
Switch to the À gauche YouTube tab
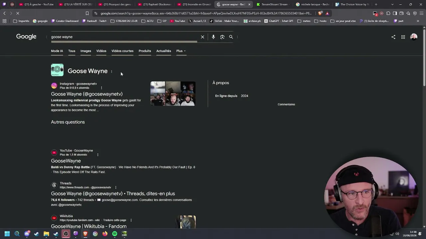click(x=36, y=4)
